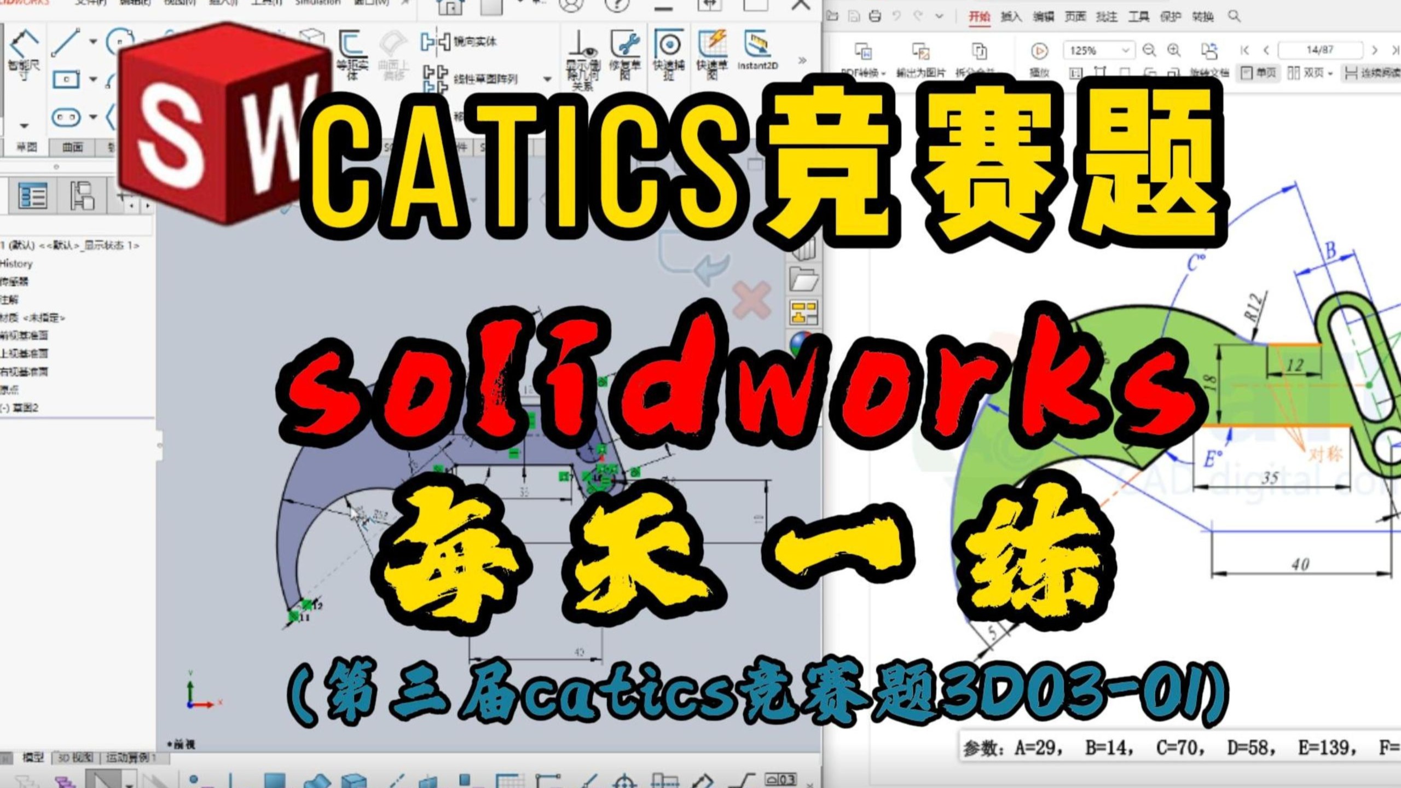1401x788 pixels.
Task: Jump to first page in PDF reader
Action: tap(1244, 50)
